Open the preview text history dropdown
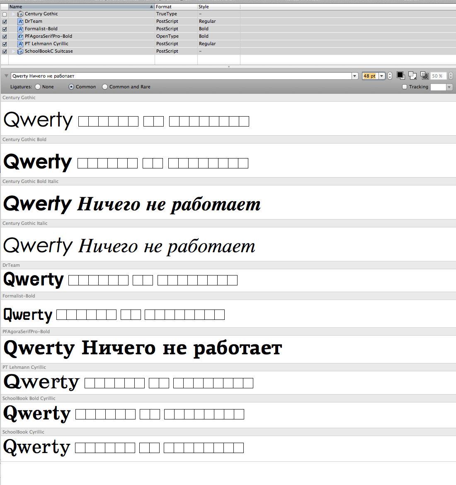The image size is (456, 485). coord(355,76)
